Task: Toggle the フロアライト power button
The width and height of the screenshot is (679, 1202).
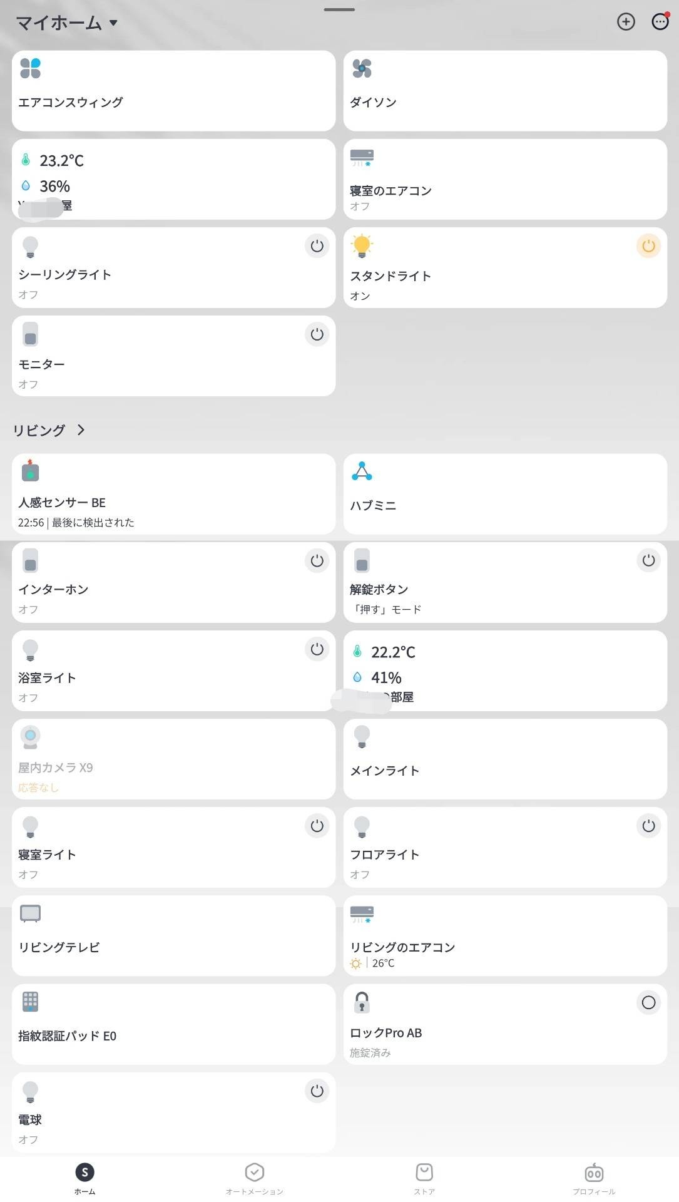Action: [648, 826]
